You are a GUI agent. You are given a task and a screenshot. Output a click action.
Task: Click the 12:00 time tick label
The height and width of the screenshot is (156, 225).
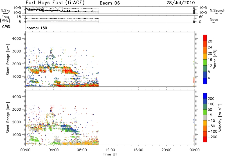[x=110, y=150]
